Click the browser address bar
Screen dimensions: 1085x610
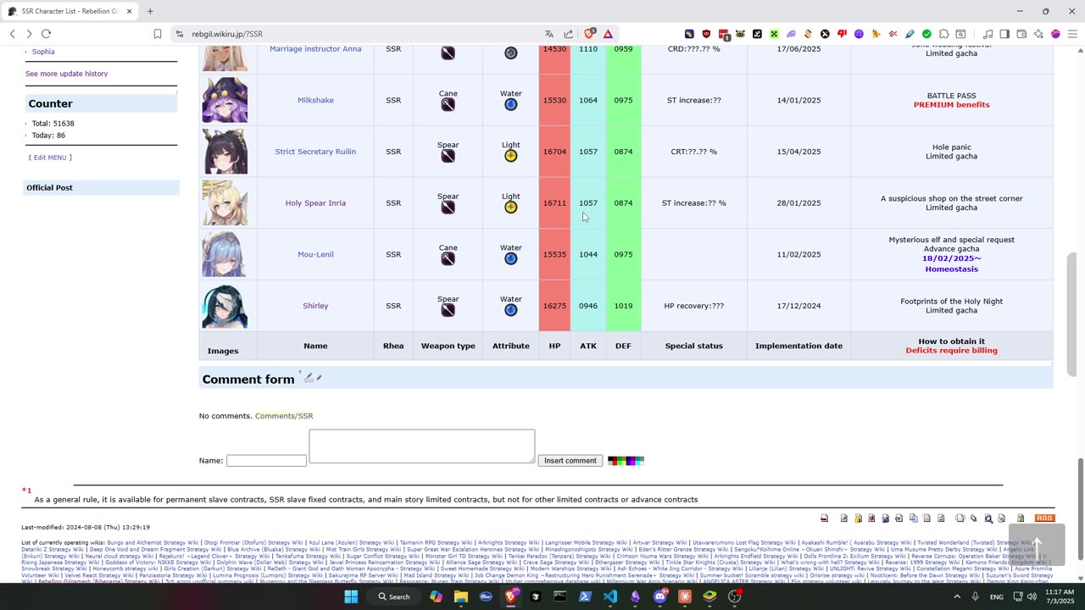pos(356,34)
